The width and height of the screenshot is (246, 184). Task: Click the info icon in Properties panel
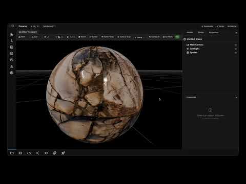tap(211, 110)
